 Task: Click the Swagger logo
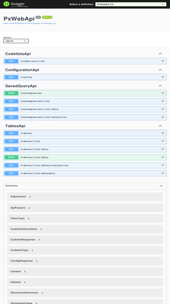coord(15,4)
